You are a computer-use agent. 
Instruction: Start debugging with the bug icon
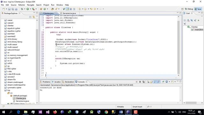click(22, 9)
